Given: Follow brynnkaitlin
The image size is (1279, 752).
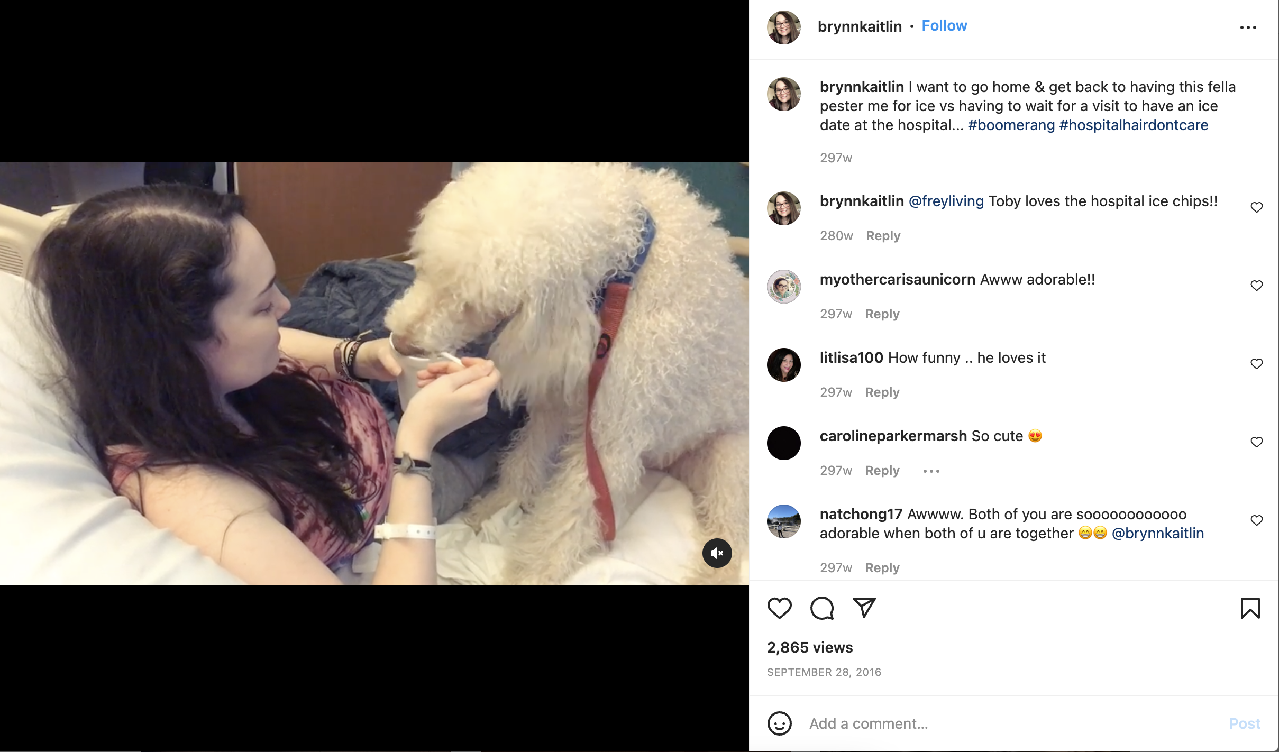Looking at the screenshot, I should (x=944, y=26).
